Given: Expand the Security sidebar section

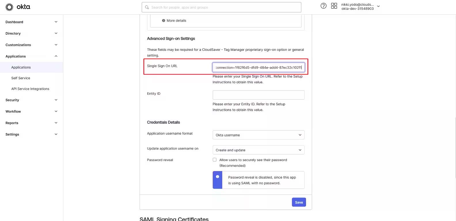Looking at the screenshot, I should point(56,100).
